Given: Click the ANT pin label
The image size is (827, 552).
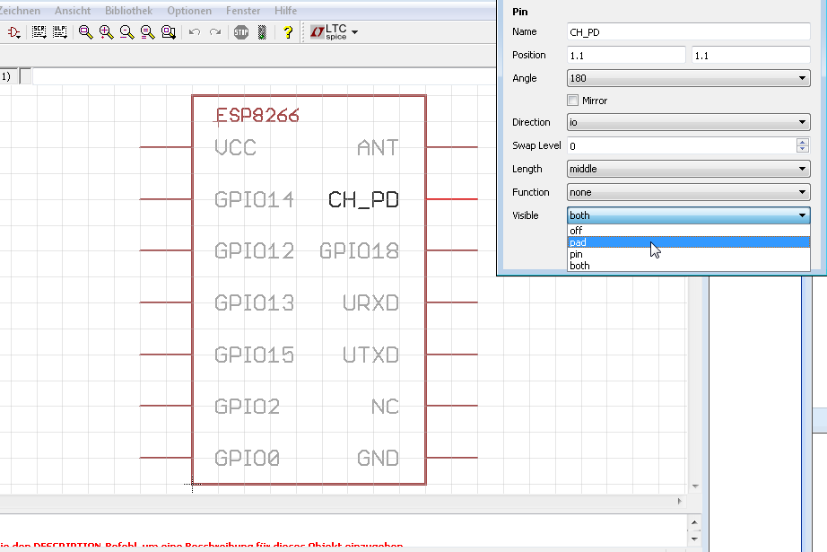Looking at the screenshot, I should 378,148.
